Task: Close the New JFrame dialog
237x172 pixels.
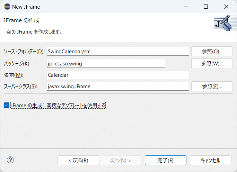Action: (x=226, y=7)
